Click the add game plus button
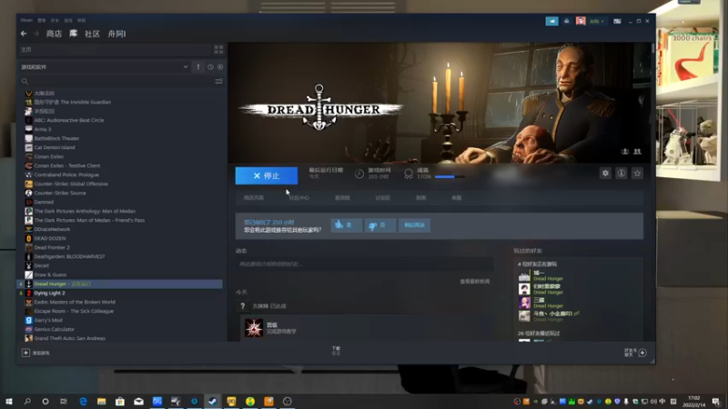Screen dimensions: 728x409 point(25,353)
